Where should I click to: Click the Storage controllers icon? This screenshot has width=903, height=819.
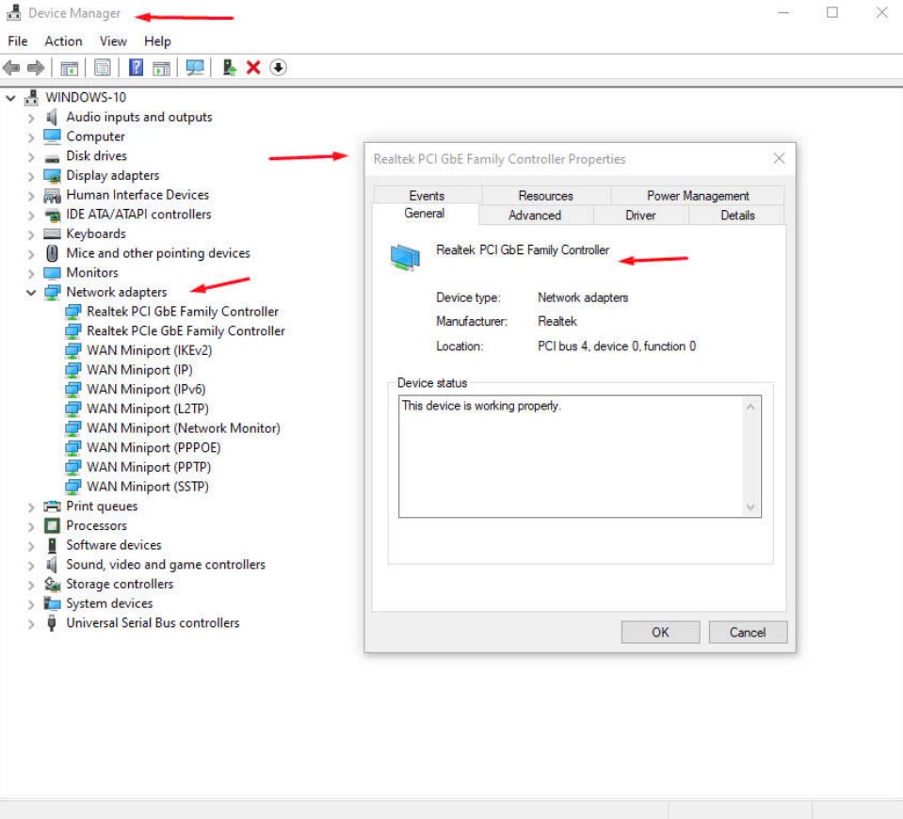(52, 584)
